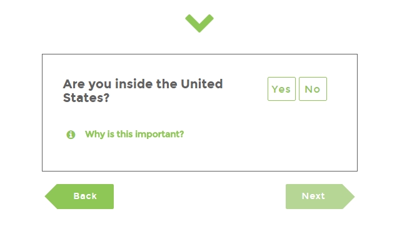Proceed with the Next button
Viewport: 412px width, 246px height.
point(320,197)
